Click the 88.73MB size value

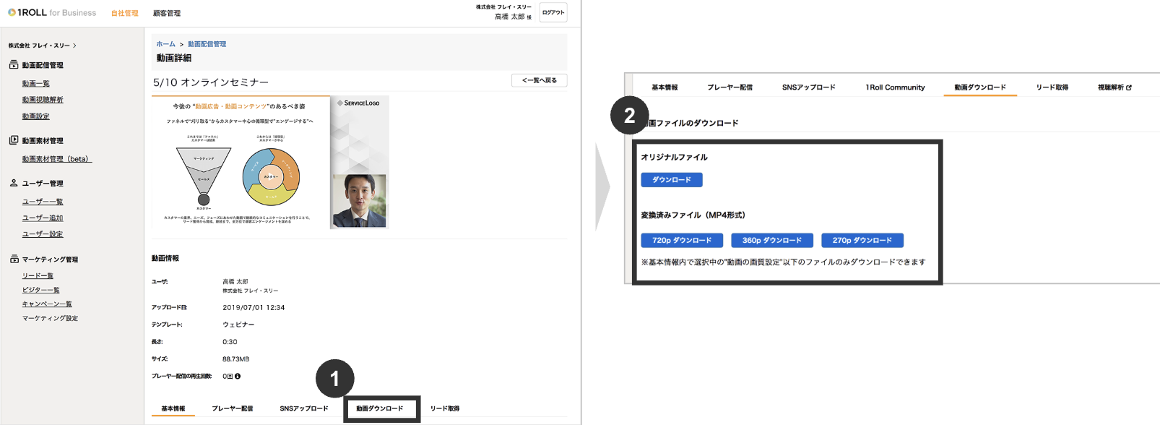235,359
